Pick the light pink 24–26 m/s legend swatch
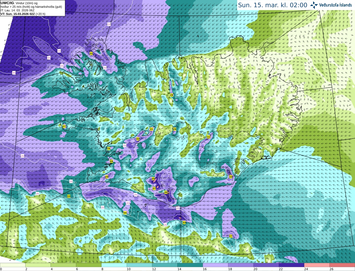 (317, 265)
